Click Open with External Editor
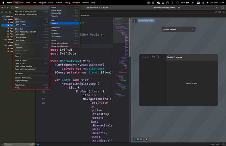The image size is (226, 146). (32, 69)
